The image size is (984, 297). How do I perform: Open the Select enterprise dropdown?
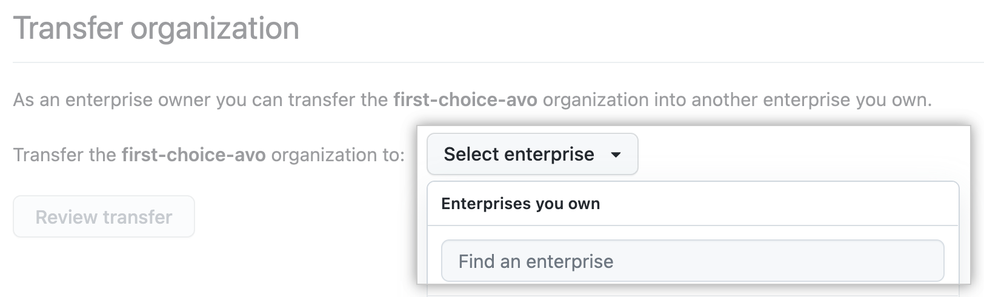coord(532,154)
